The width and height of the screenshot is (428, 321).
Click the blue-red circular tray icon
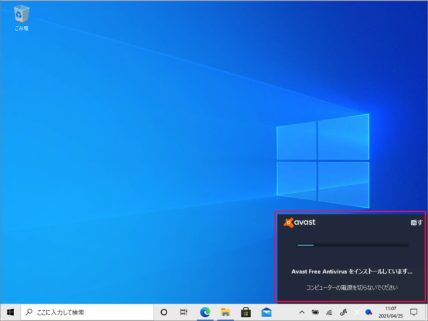pyautogui.click(x=368, y=312)
